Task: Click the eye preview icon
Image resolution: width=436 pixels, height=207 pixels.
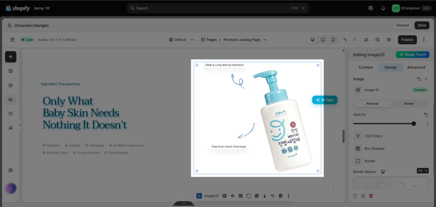Action: 389,40
